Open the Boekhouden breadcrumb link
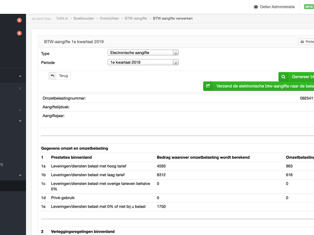The width and height of the screenshot is (314, 235). [x=84, y=18]
